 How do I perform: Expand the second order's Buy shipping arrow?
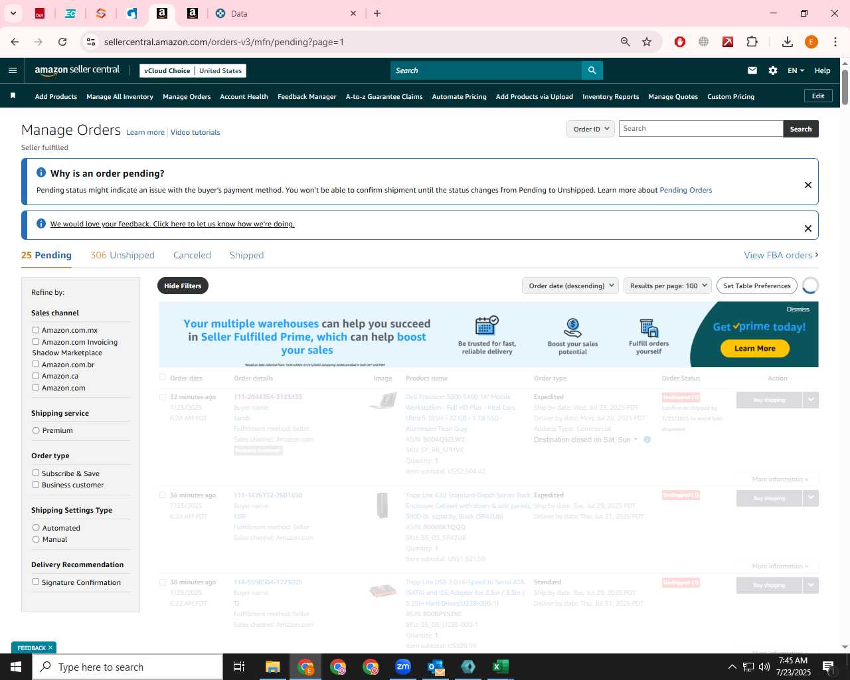pos(811,498)
